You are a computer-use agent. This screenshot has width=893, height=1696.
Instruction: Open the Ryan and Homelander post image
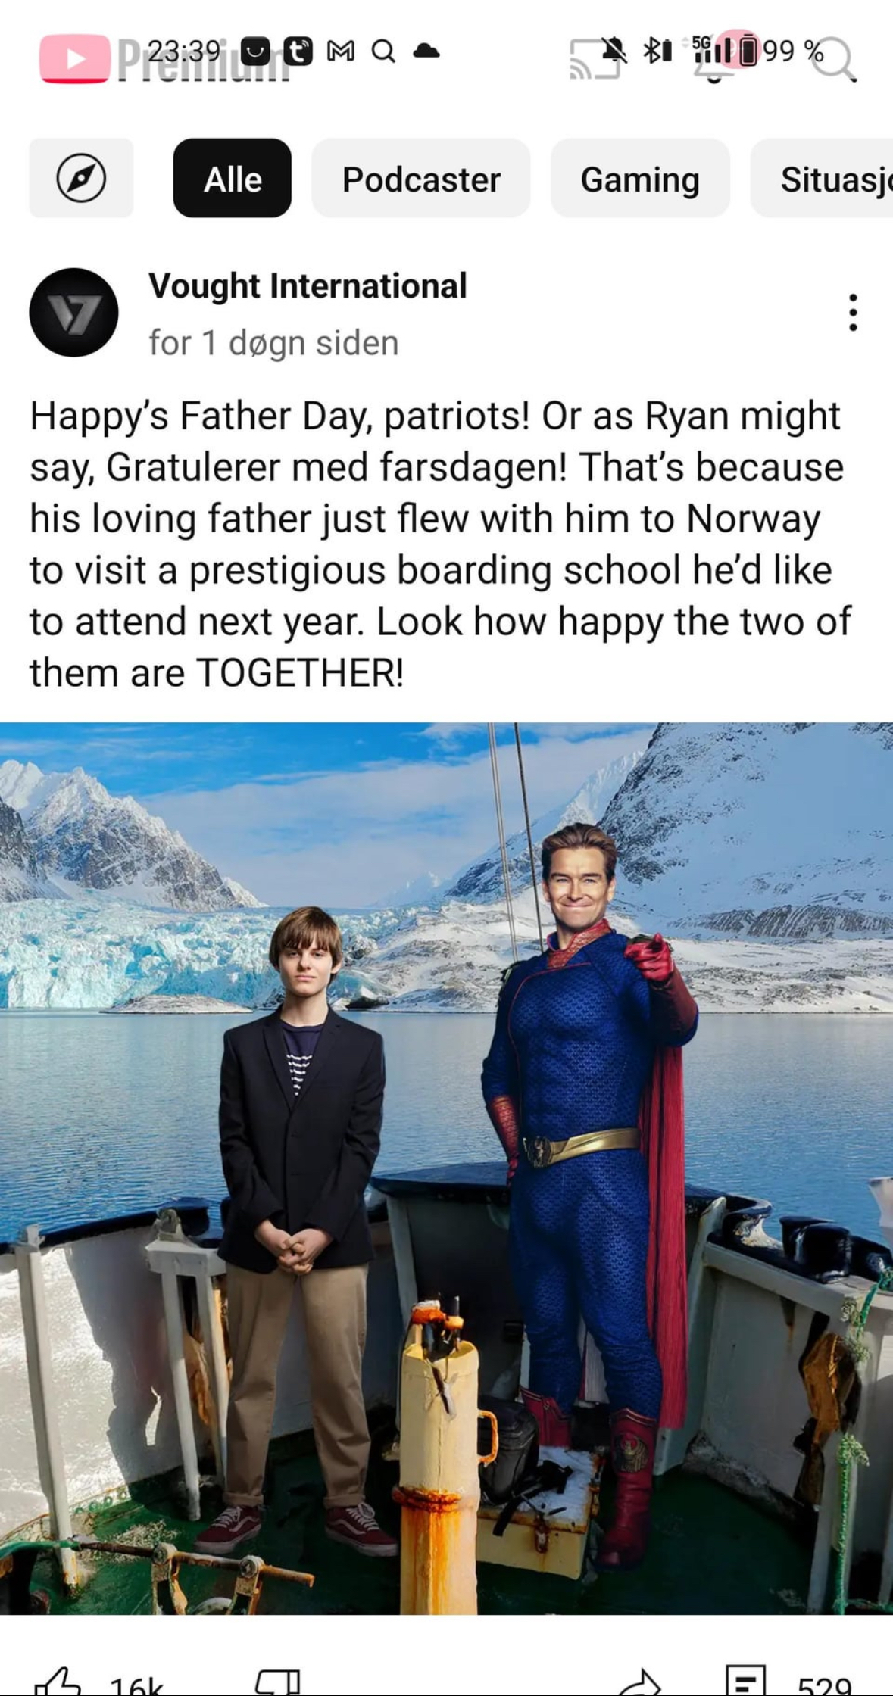click(446, 1168)
